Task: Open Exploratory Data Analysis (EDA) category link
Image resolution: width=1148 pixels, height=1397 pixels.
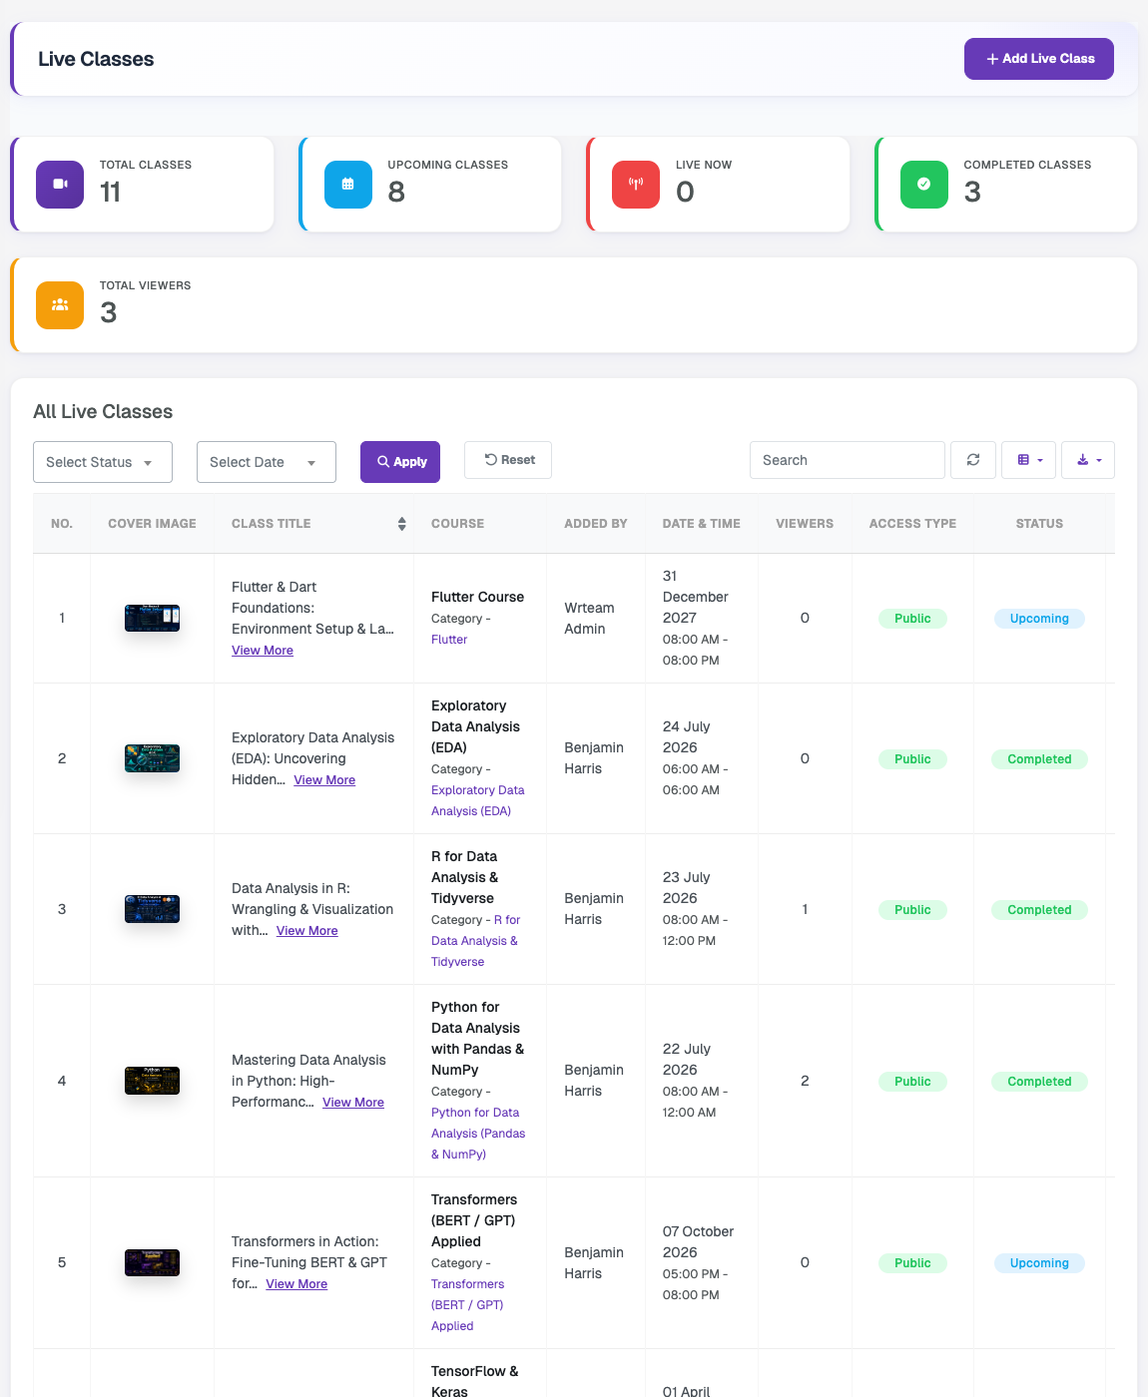Action: click(478, 800)
